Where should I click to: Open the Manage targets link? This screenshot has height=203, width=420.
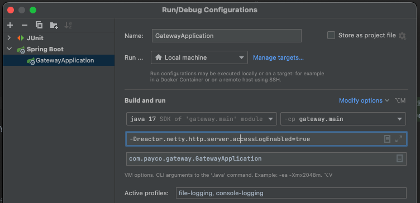click(278, 57)
